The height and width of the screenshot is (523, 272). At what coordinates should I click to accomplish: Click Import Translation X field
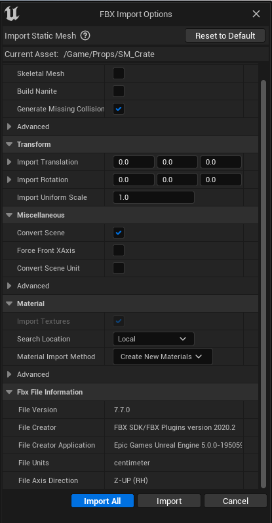pyautogui.click(x=134, y=162)
